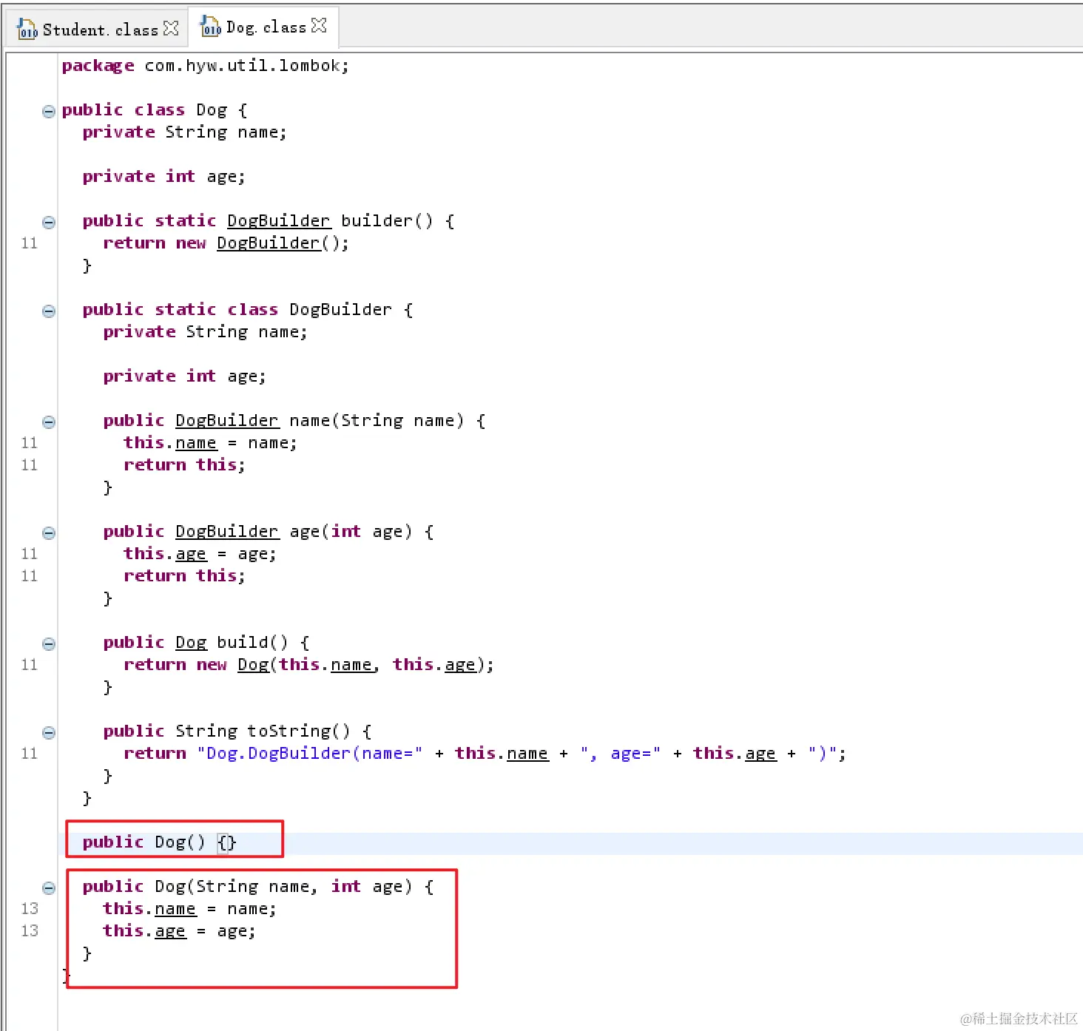Open DogBuilder return type of age(int age)
The height and width of the screenshot is (1031, 1083).
pyautogui.click(x=227, y=532)
